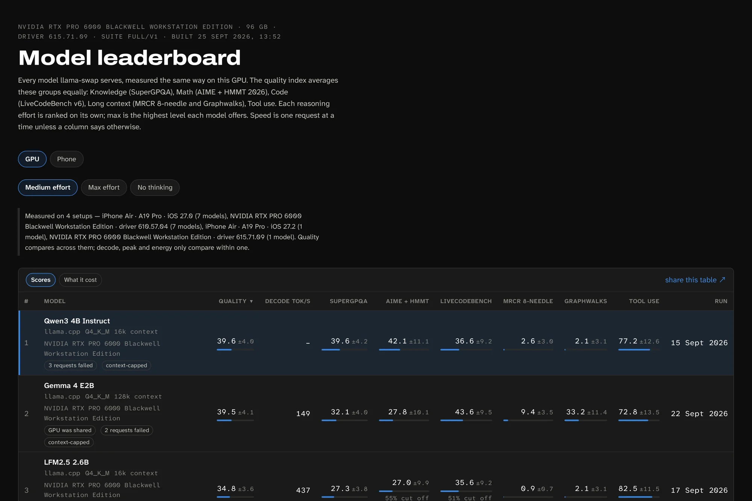Viewport: 752px width, 501px height.
Task: Click the # rank column header
Action: point(26,301)
